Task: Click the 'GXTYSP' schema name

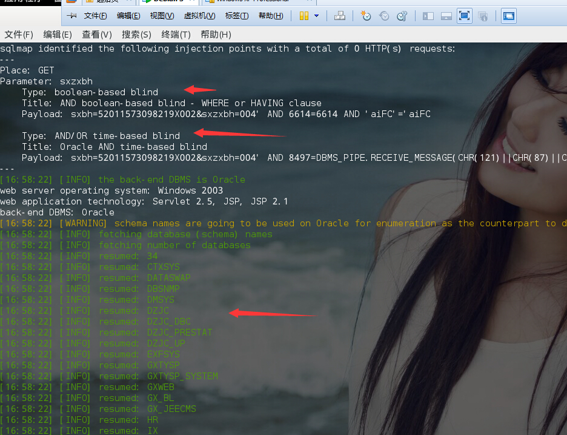Action: (x=164, y=365)
